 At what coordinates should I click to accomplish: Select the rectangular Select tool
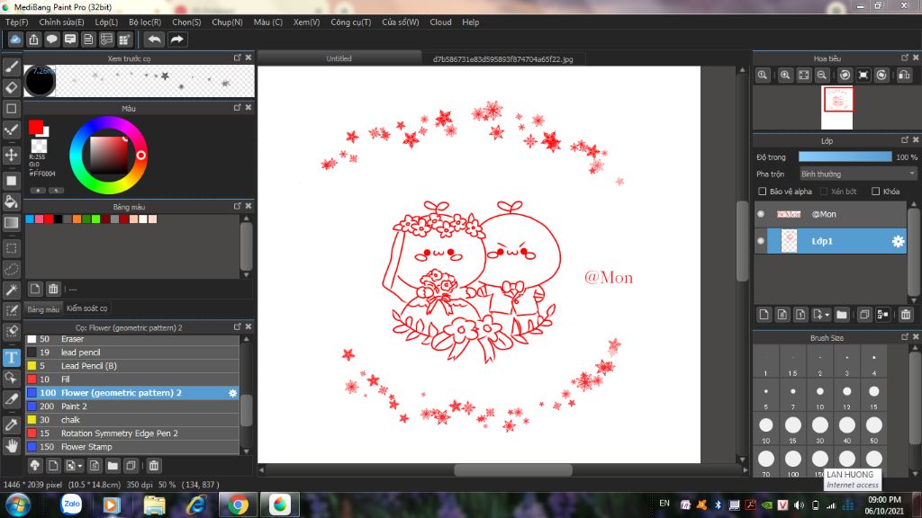(x=11, y=248)
